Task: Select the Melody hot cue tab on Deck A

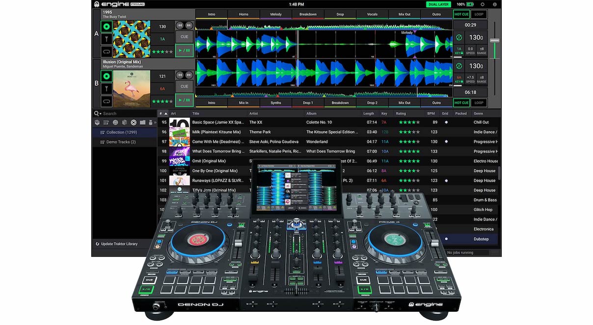Action: tap(275, 14)
